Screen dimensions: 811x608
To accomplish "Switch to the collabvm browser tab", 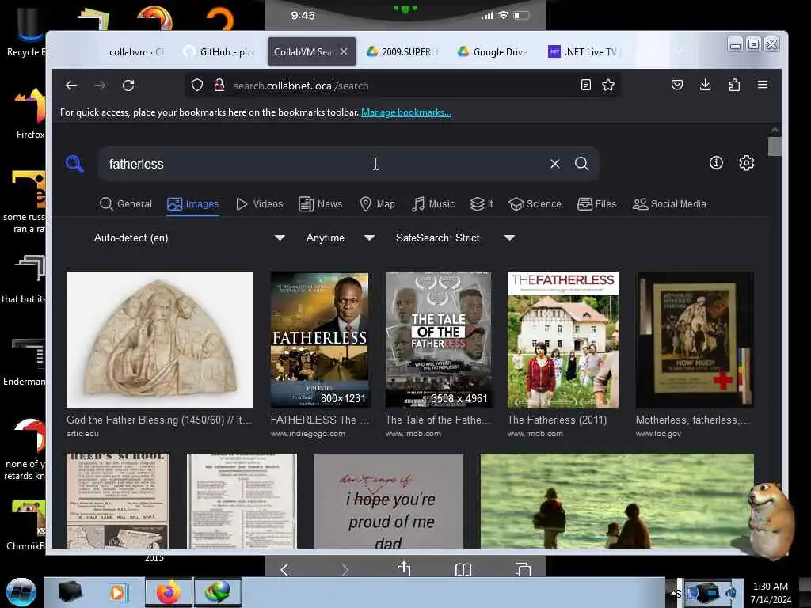I will pyautogui.click(x=136, y=51).
